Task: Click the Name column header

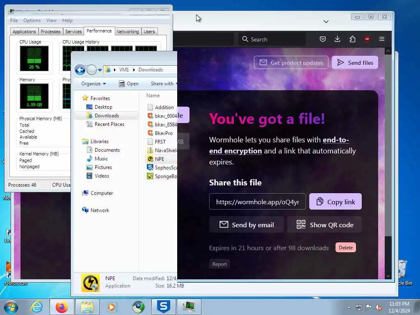Action: (153, 96)
